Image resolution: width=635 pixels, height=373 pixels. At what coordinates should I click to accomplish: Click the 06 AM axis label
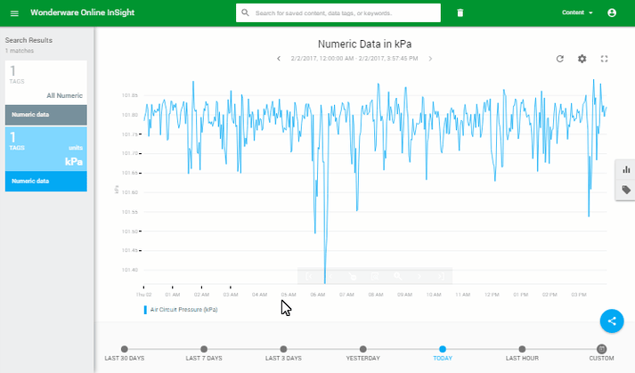click(x=317, y=295)
